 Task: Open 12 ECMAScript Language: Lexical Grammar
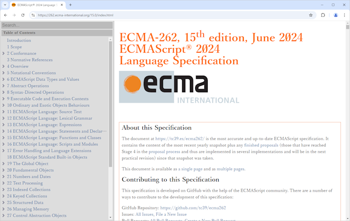point(50,118)
